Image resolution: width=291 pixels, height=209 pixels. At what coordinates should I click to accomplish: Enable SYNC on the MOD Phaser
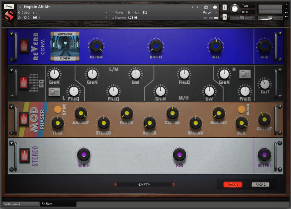click(x=57, y=109)
